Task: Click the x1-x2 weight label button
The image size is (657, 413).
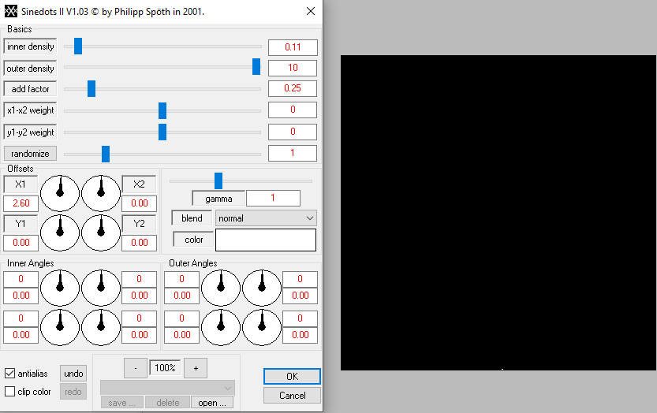Action: coord(30,110)
